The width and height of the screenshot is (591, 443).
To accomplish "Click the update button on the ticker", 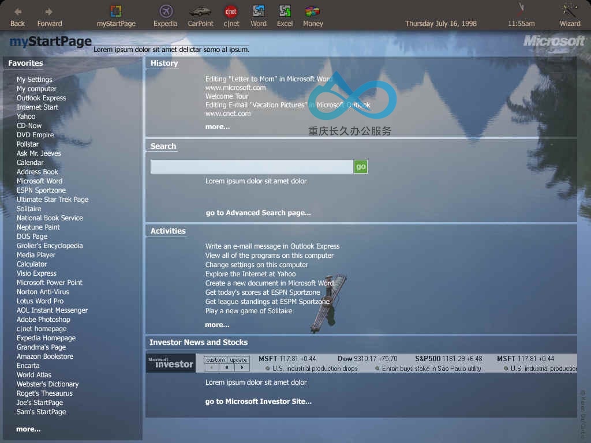I will click(238, 360).
